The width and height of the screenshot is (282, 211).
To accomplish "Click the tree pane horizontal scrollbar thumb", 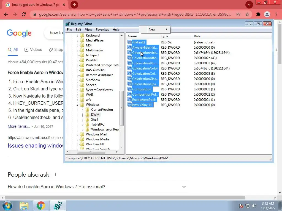I will pos(91,152).
